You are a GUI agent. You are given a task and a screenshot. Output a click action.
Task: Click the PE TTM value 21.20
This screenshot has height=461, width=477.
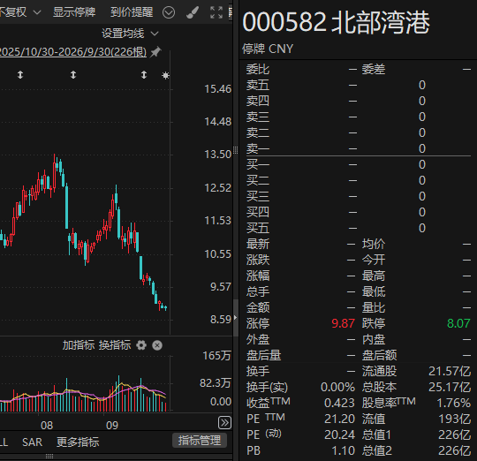point(339,419)
